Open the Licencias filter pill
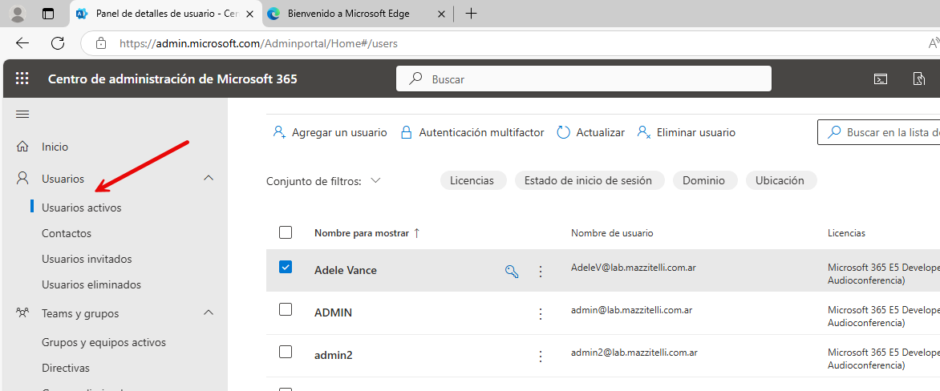 [472, 180]
